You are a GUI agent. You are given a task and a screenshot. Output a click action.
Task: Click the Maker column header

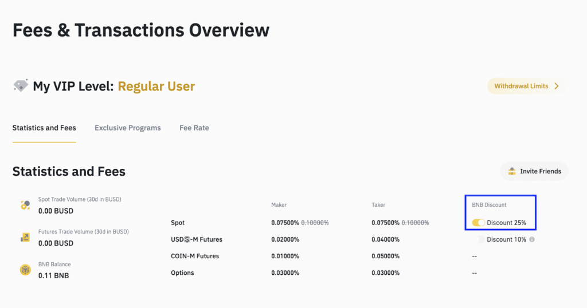pos(279,204)
